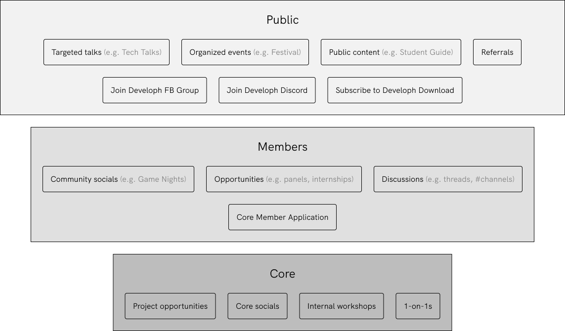The height and width of the screenshot is (331, 565).
Task: Select the Core socials box
Action: 257,306
